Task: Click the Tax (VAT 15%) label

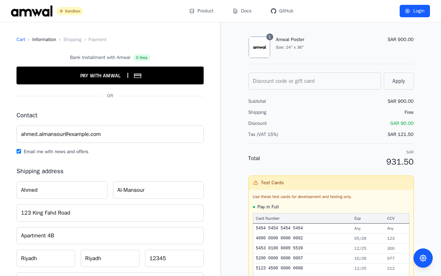Action: (263, 135)
